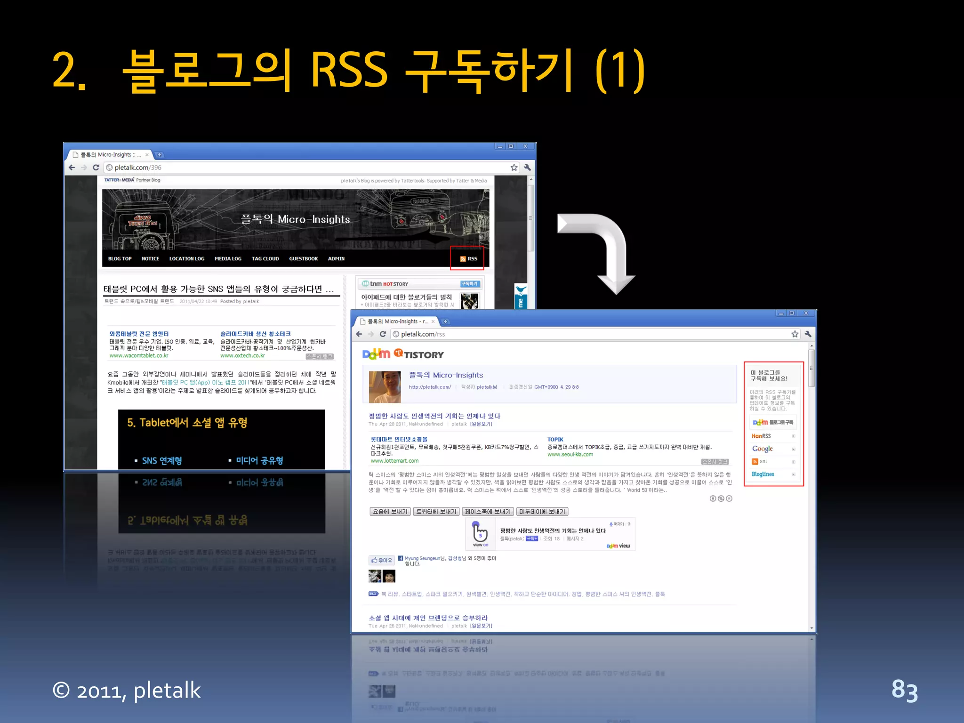The width and height of the screenshot is (964, 723).
Task: Open TAG CLOUD in the blog menu
Action: (x=265, y=259)
